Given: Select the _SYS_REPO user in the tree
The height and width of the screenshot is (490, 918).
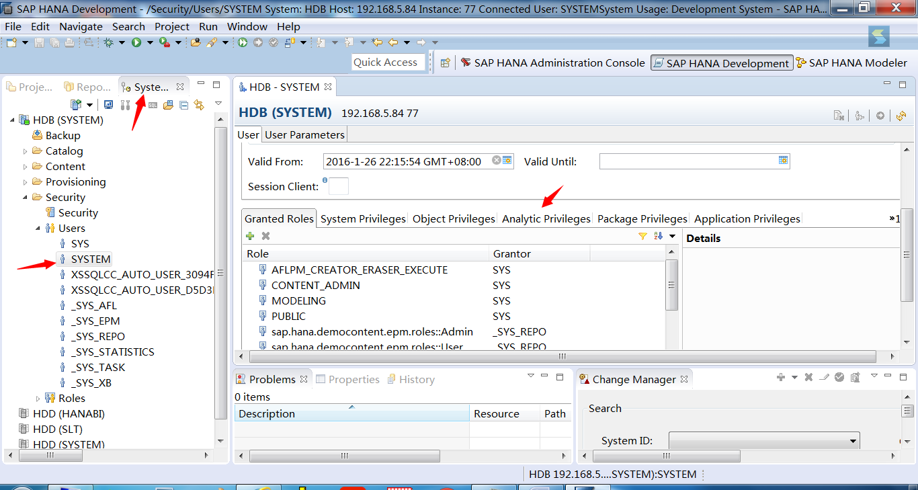Looking at the screenshot, I should pyautogui.click(x=96, y=335).
